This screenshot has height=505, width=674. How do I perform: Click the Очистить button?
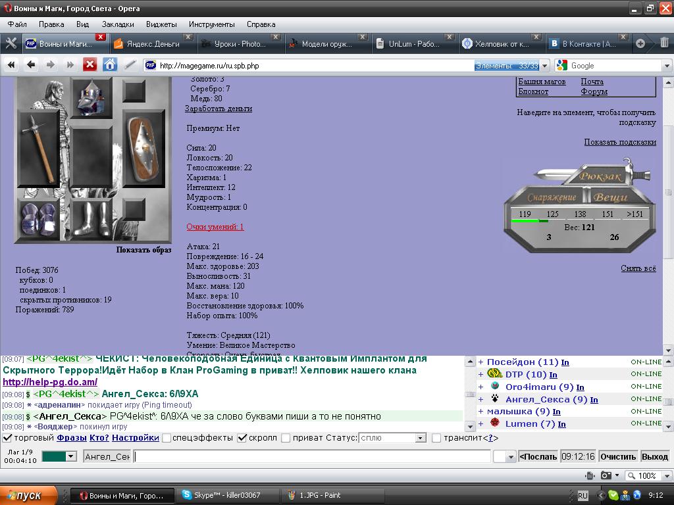pyautogui.click(x=618, y=456)
